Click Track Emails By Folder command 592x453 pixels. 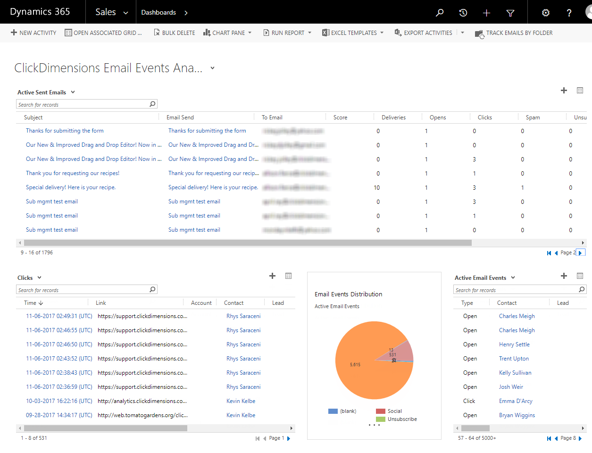514,33
